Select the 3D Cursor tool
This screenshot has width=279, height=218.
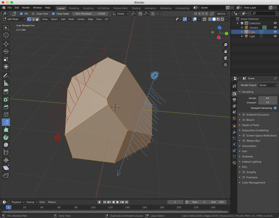click(6, 35)
